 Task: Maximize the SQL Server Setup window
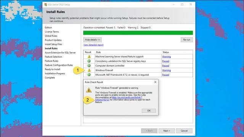(182, 5)
